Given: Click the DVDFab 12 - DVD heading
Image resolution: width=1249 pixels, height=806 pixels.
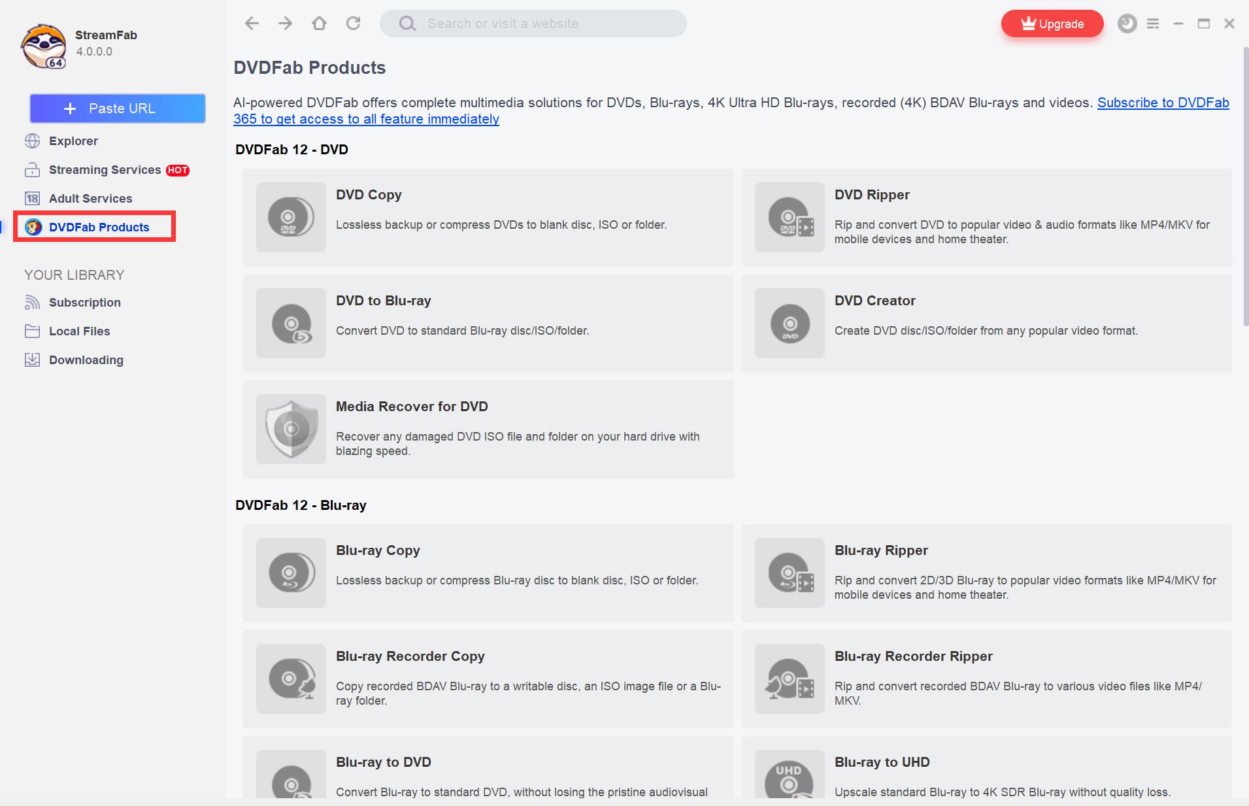Looking at the screenshot, I should pyautogui.click(x=291, y=150).
